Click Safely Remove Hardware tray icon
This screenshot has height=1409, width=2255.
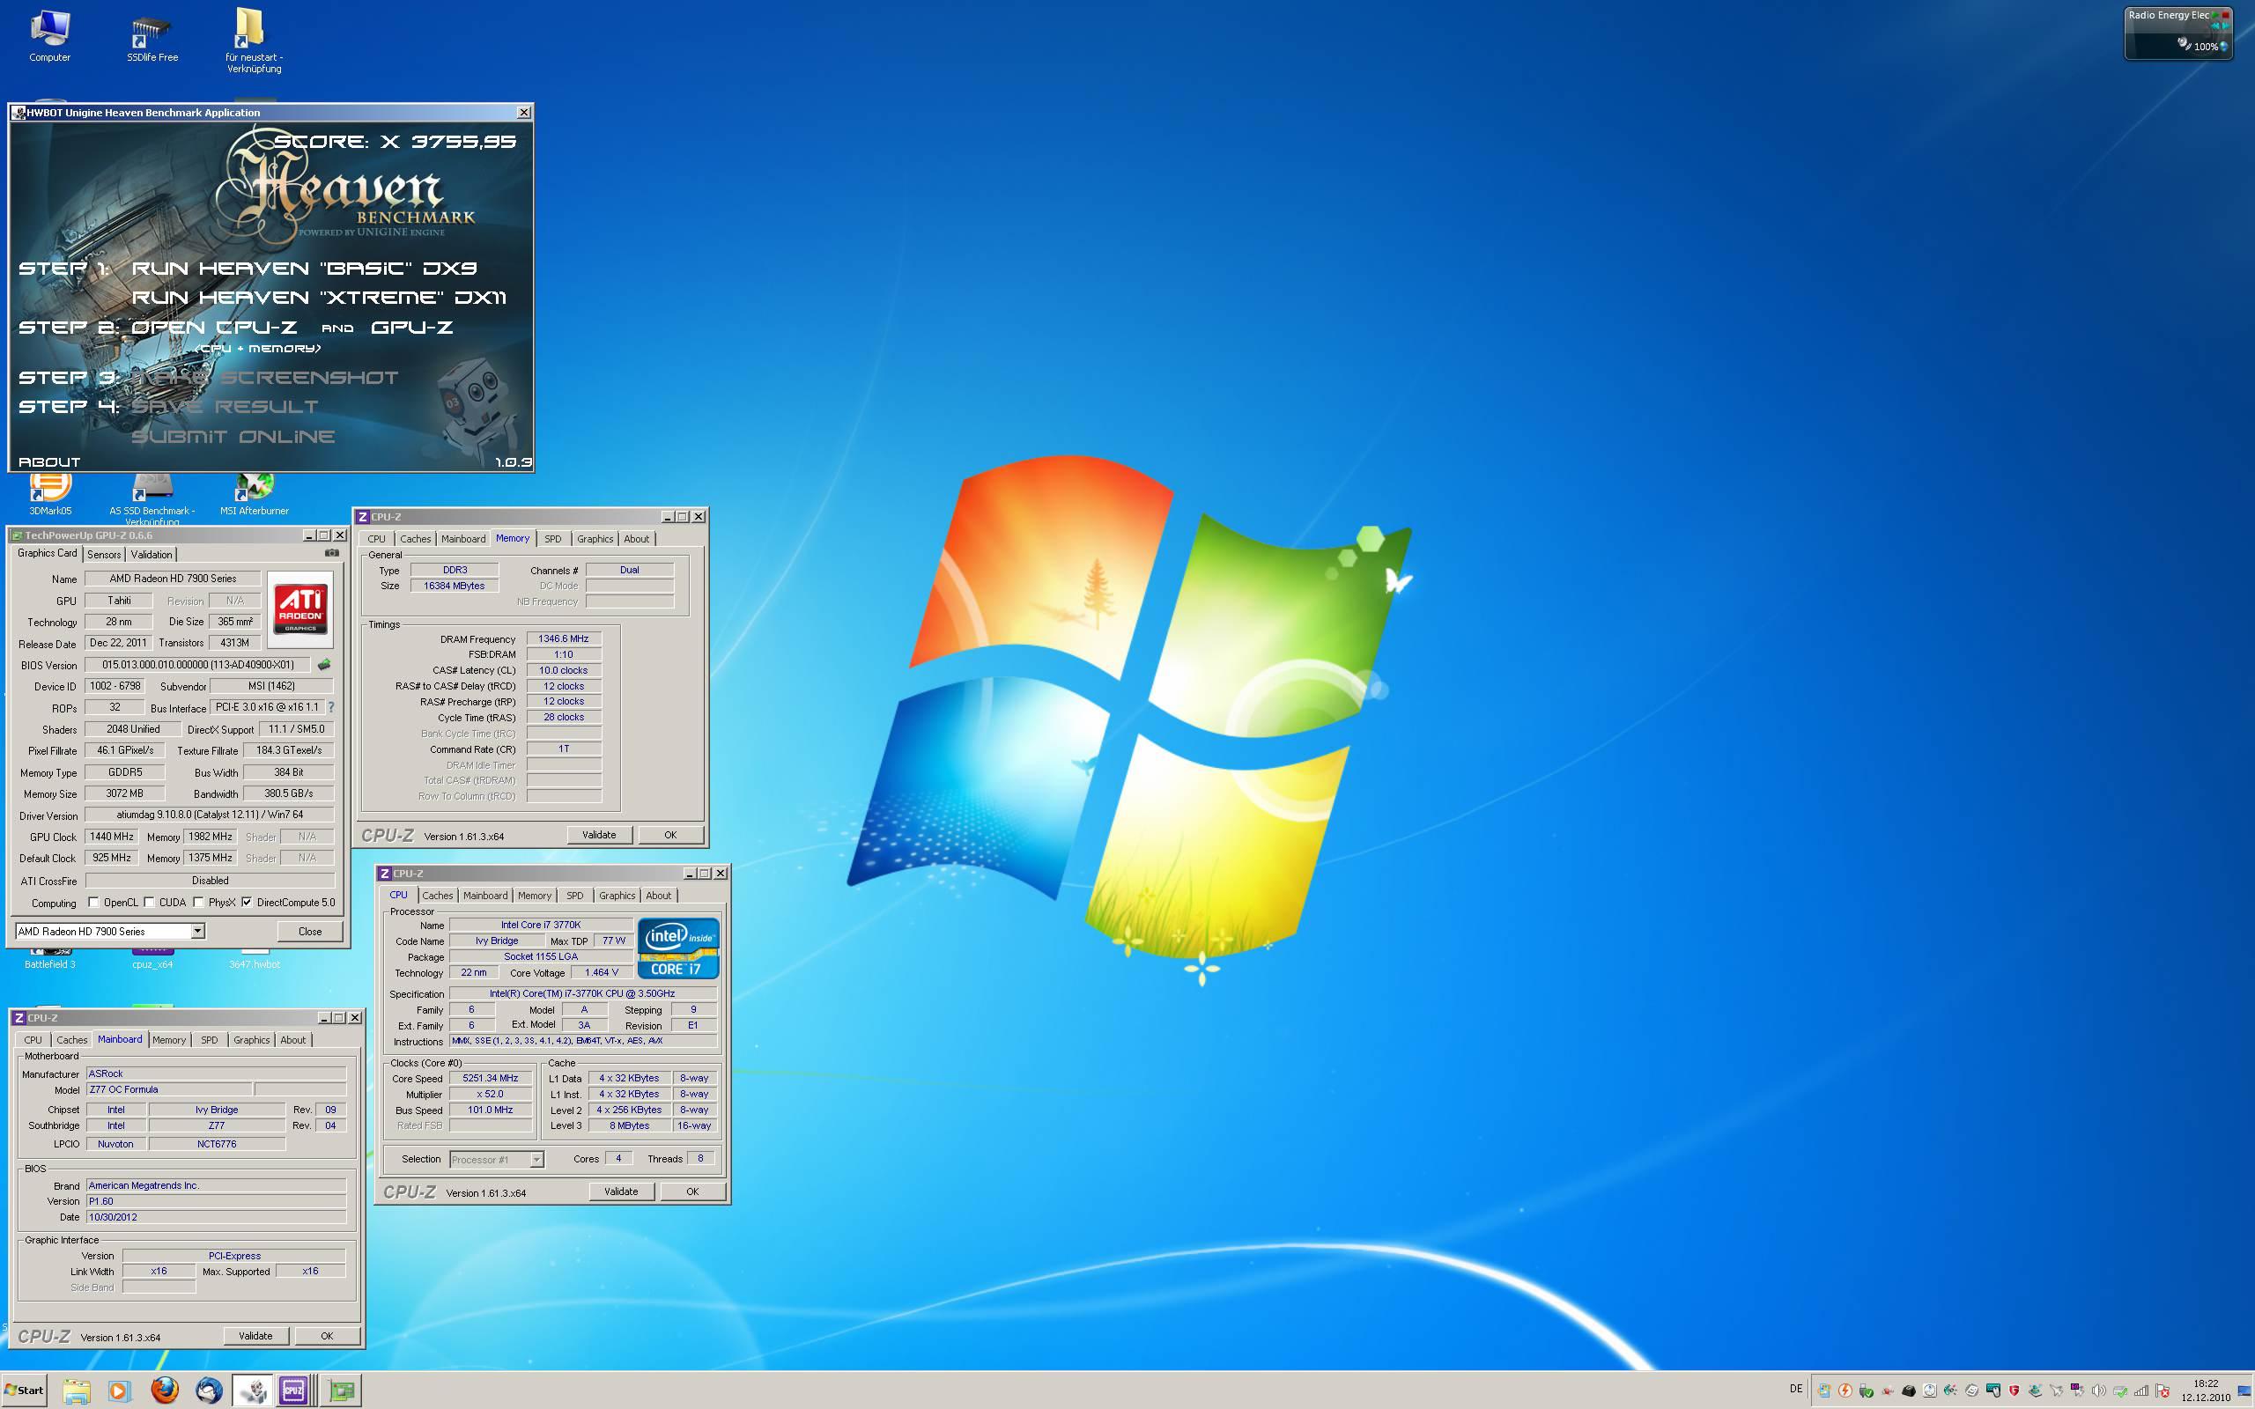point(1867,1391)
